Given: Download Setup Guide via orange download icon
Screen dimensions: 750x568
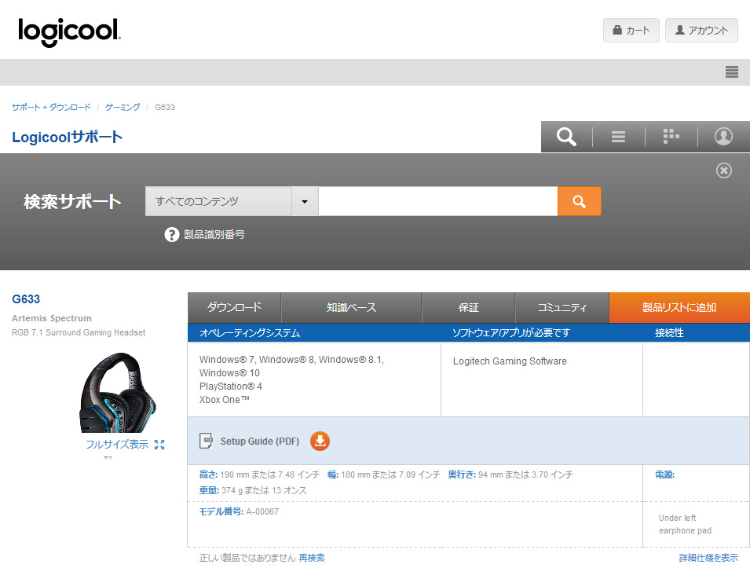Looking at the screenshot, I should click(320, 442).
